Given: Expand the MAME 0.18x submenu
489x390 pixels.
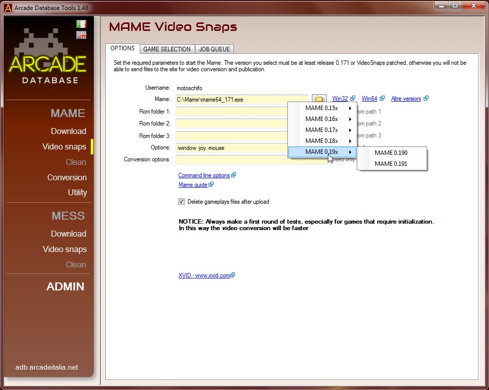Looking at the screenshot, I should (x=322, y=140).
